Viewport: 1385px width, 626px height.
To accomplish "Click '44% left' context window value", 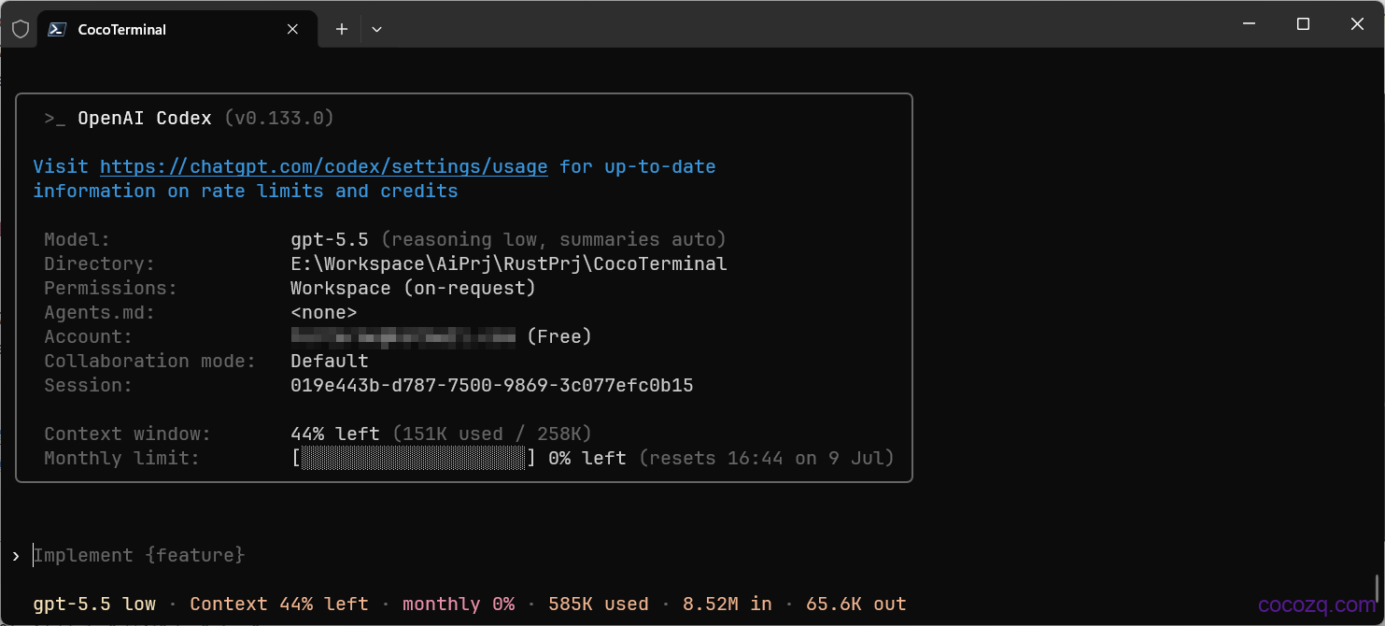I will 335,434.
